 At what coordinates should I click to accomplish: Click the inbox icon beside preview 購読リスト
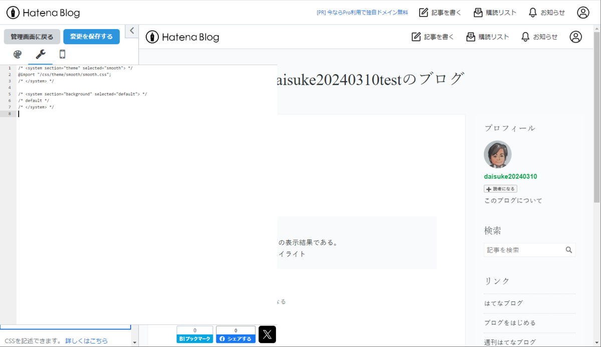pos(471,37)
